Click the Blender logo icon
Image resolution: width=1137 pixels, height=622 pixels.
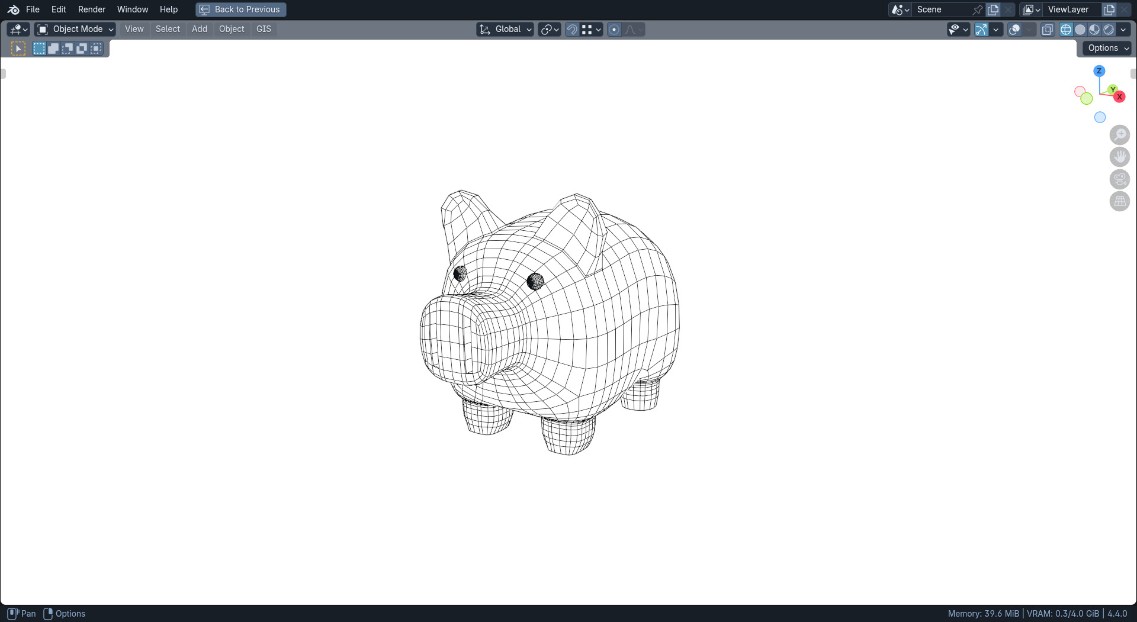point(13,9)
